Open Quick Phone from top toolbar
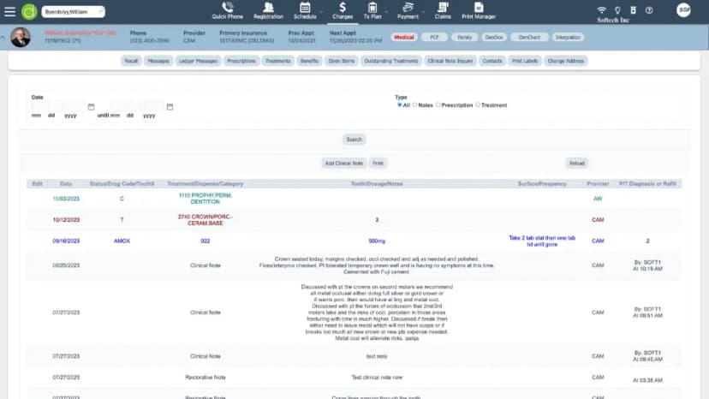 pyautogui.click(x=227, y=10)
